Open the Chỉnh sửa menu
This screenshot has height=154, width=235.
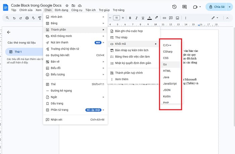click(x=26, y=10)
